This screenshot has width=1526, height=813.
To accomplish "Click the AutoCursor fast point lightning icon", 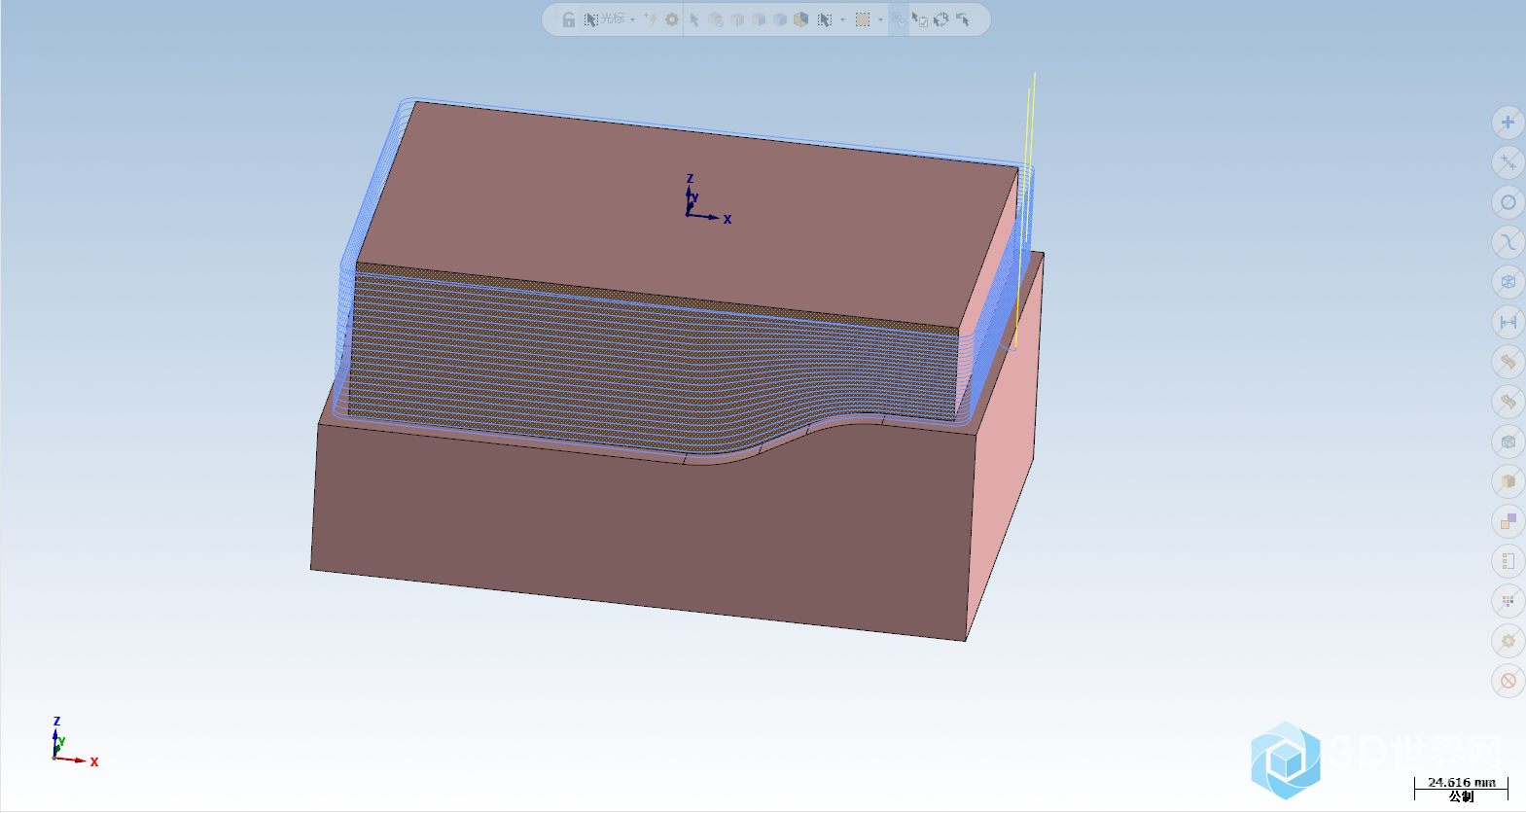I will tap(651, 19).
